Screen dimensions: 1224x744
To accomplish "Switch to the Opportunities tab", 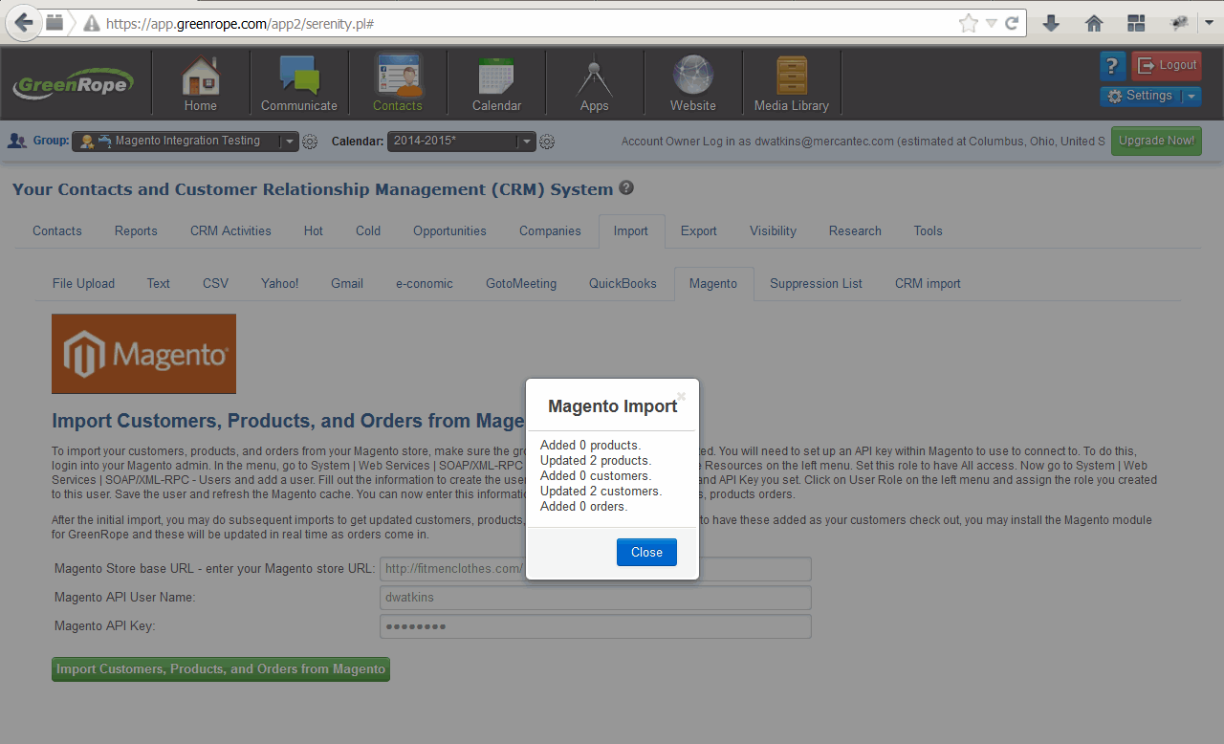I will point(449,230).
